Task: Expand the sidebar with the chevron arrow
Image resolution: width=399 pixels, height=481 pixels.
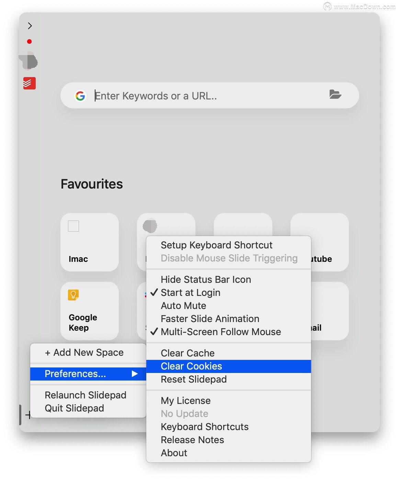Action: (30, 26)
